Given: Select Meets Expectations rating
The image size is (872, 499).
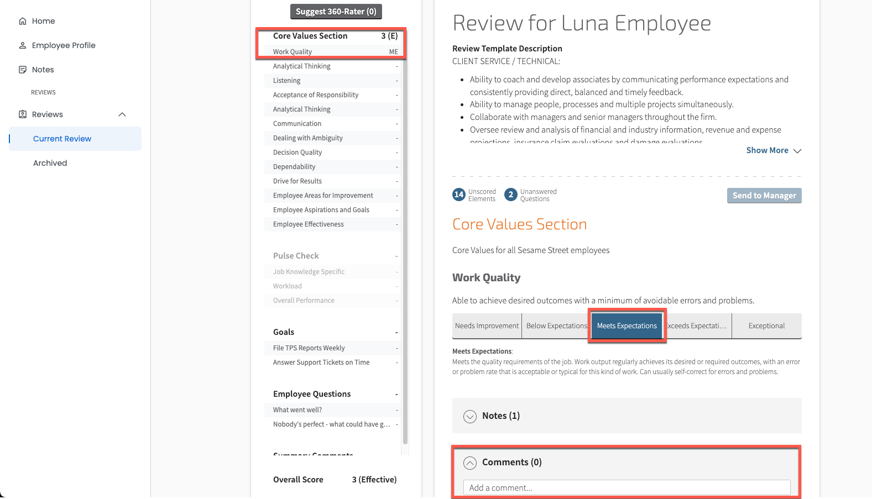Looking at the screenshot, I should click(627, 326).
